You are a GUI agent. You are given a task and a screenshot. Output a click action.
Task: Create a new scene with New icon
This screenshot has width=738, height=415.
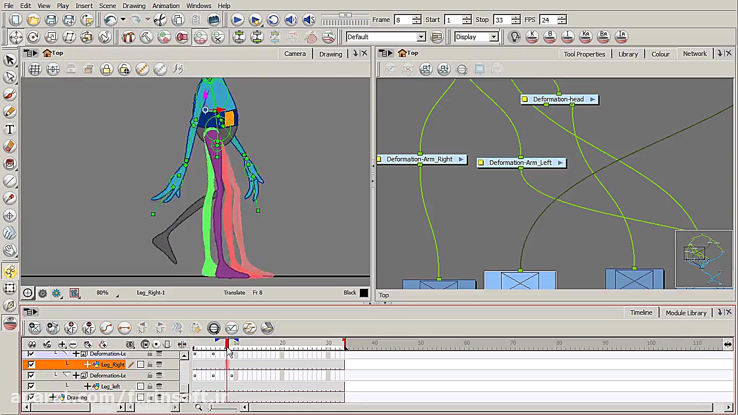click(x=16, y=20)
